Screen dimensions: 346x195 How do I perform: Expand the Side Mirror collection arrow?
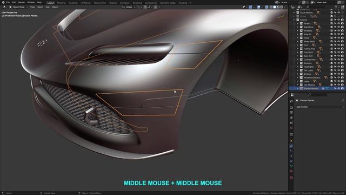tap(297, 27)
